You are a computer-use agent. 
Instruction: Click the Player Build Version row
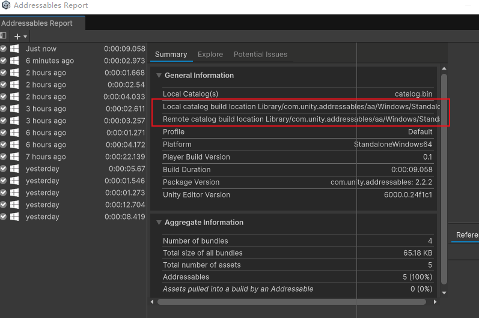point(298,157)
